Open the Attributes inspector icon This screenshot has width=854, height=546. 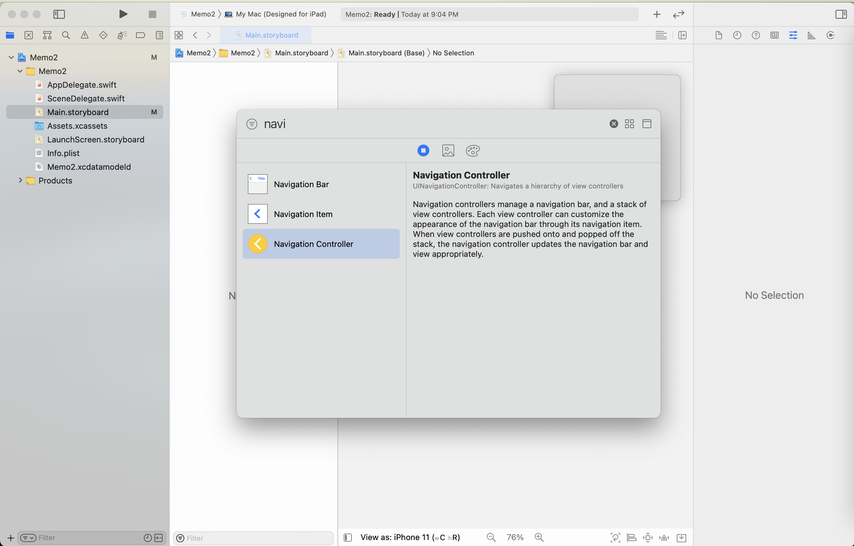pyautogui.click(x=793, y=35)
